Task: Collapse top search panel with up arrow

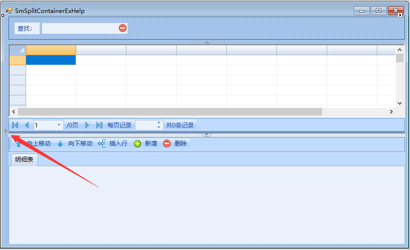Action: pyautogui.click(x=207, y=42)
